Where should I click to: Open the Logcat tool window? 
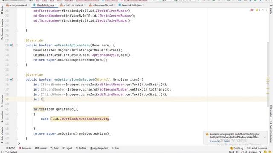pos(67,148)
